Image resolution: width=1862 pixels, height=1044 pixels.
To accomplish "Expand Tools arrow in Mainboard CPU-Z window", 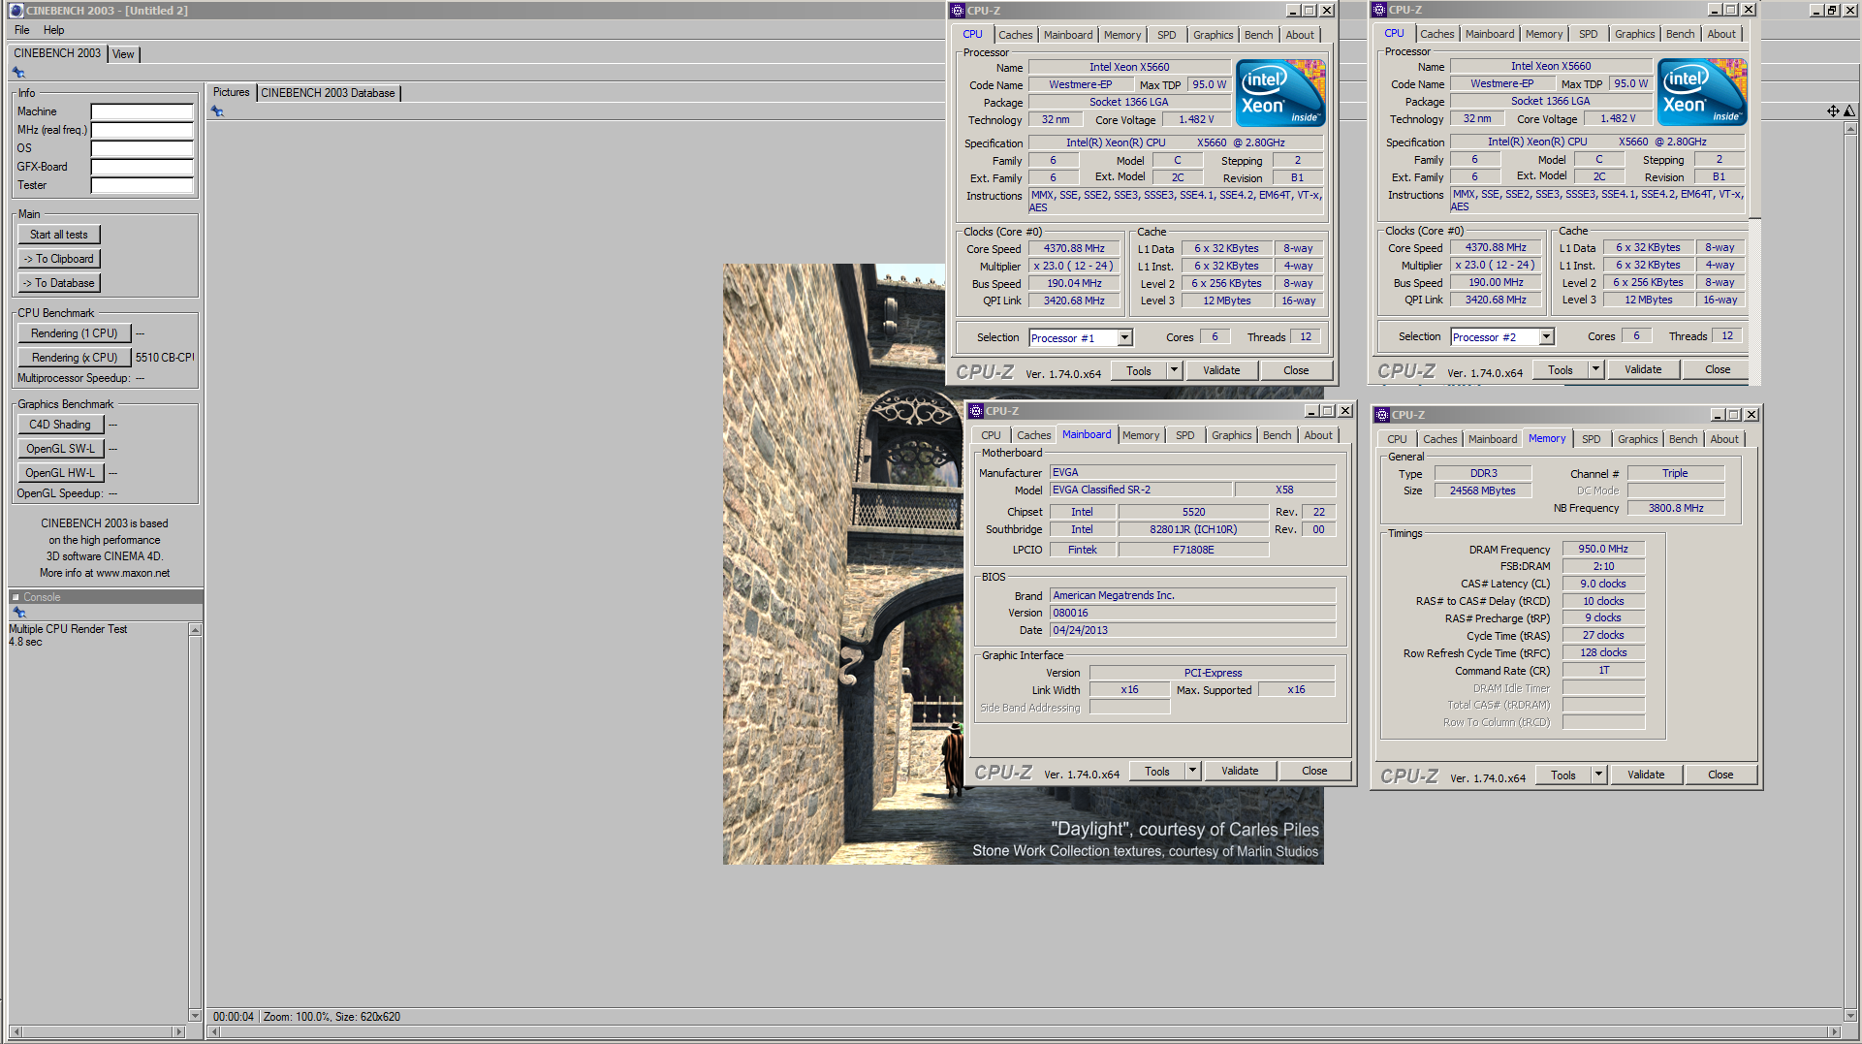I will tap(1192, 771).
